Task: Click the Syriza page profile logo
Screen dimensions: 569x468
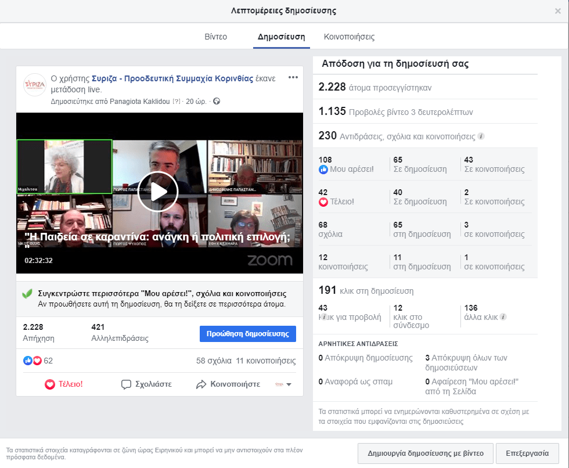Action: tap(34, 85)
